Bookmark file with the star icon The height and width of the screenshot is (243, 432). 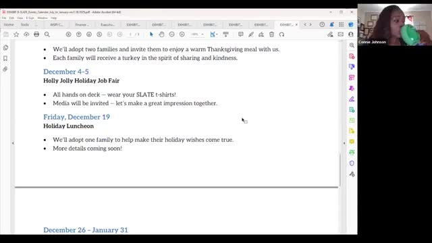point(16,34)
